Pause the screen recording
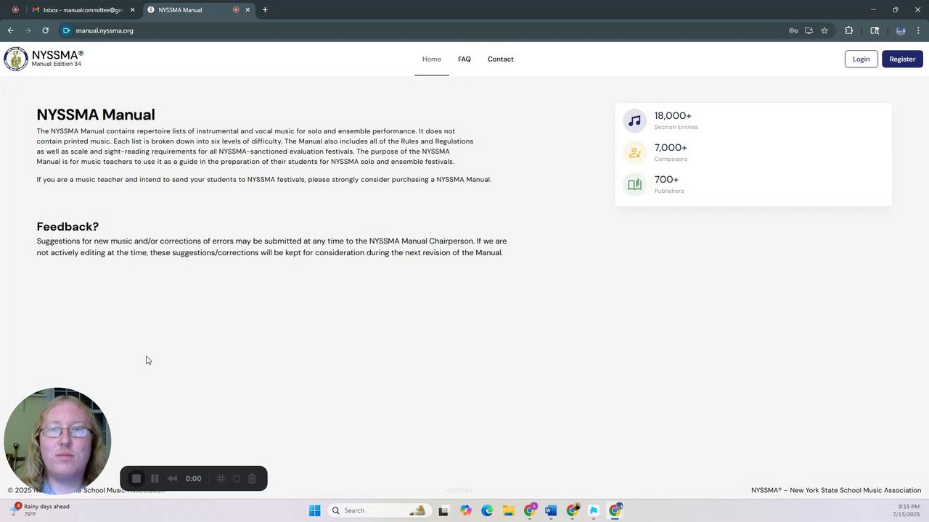 click(x=155, y=478)
